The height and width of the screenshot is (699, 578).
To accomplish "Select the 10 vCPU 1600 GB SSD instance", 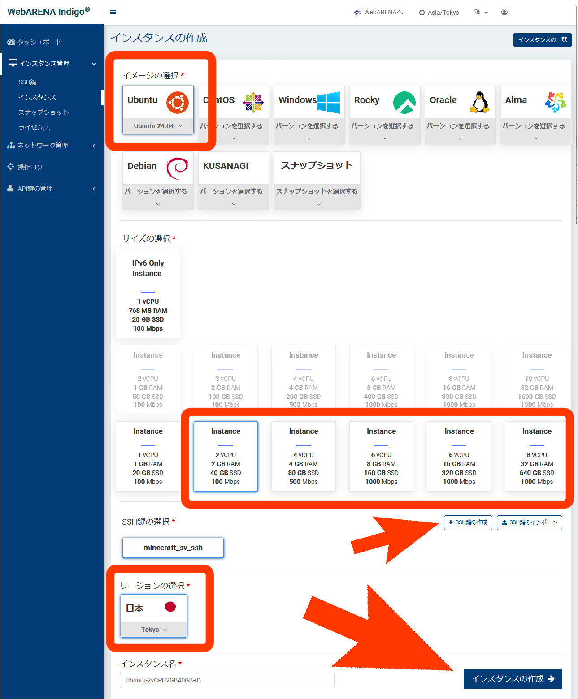I will (x=537, y=380).
